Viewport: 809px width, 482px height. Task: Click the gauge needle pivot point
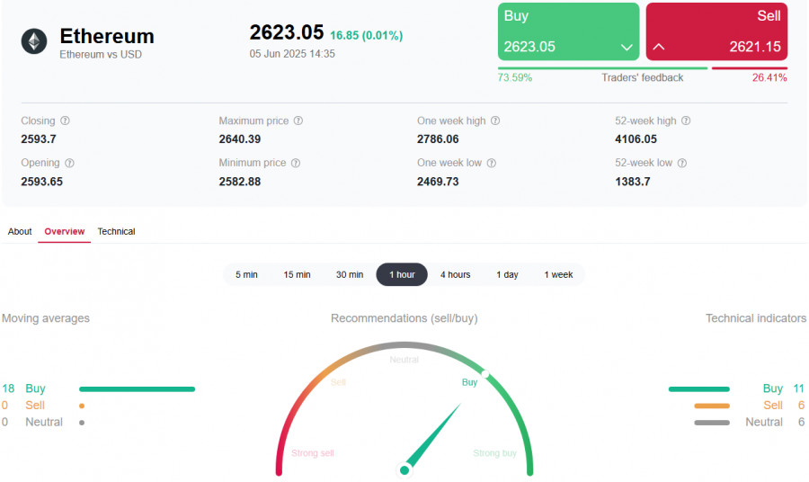click(x=404, y=470)
